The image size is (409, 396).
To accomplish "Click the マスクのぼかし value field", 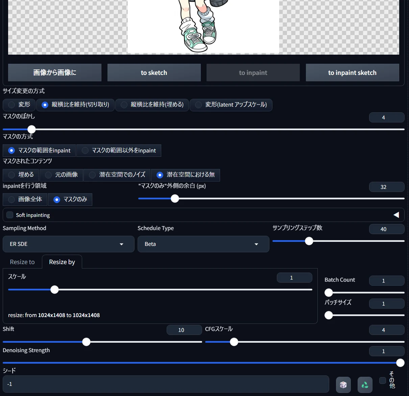I will pos(387,117).
